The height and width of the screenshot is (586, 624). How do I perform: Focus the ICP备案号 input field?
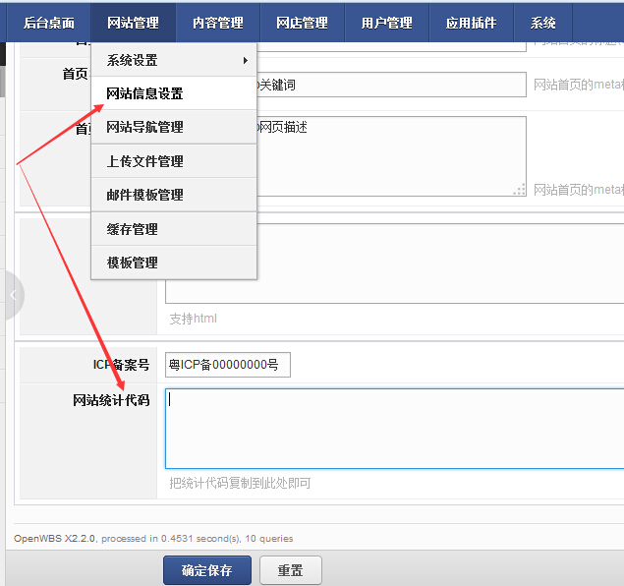click(228, 364)
